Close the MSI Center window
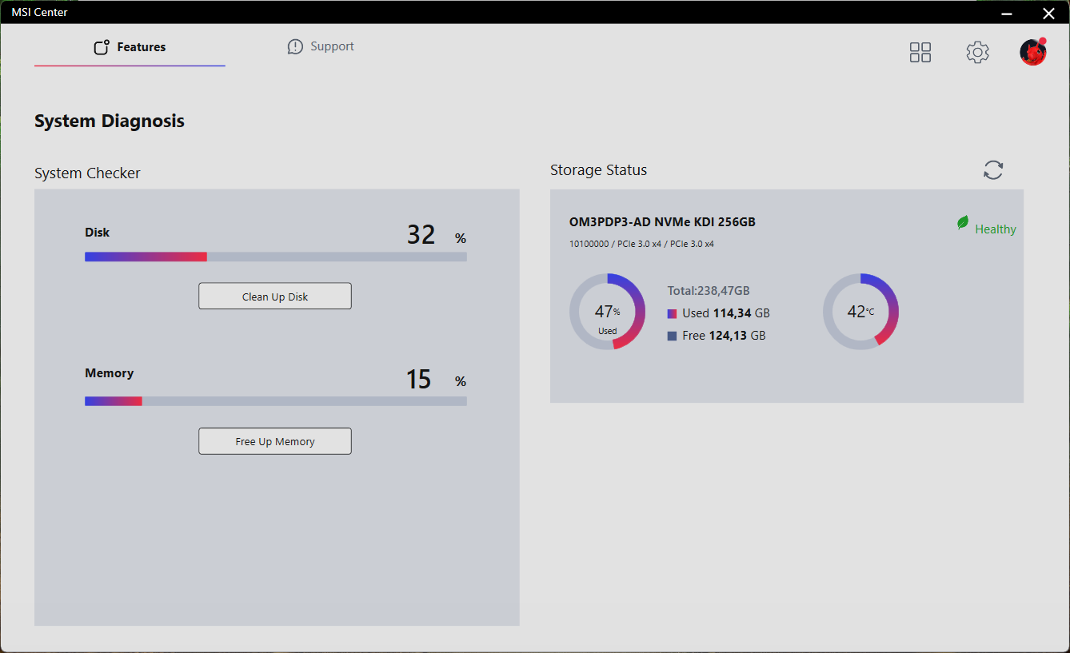1070x653 pixels. (x=1048, y=13)
